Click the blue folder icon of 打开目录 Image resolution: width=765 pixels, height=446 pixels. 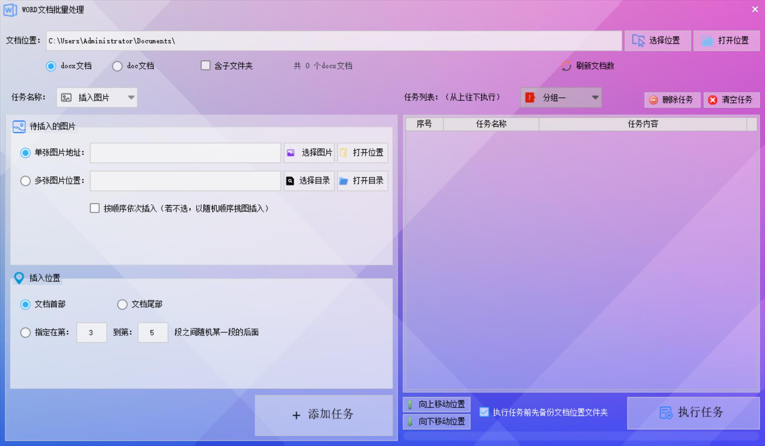click(x=343, y=181)
